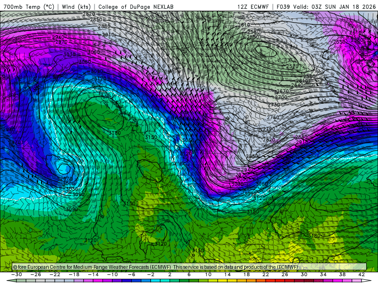Click the 42 color scale label
Viewport: 378px width, 283px height.
pos(361,275)
